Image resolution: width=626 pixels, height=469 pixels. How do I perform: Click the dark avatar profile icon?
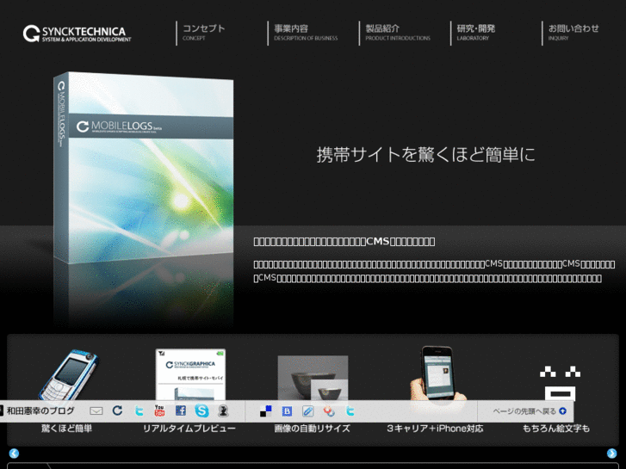[x=223, y=410]
